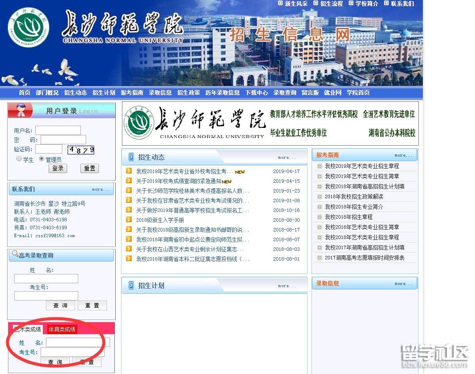
Task: Select the 管理员 radio button
Action: [42, 158]
